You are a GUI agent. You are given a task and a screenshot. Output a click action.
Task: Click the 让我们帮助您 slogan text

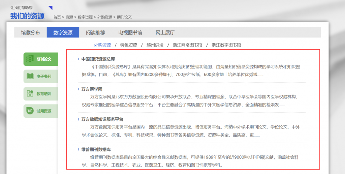pyautogui.click(x=21, y=7)
